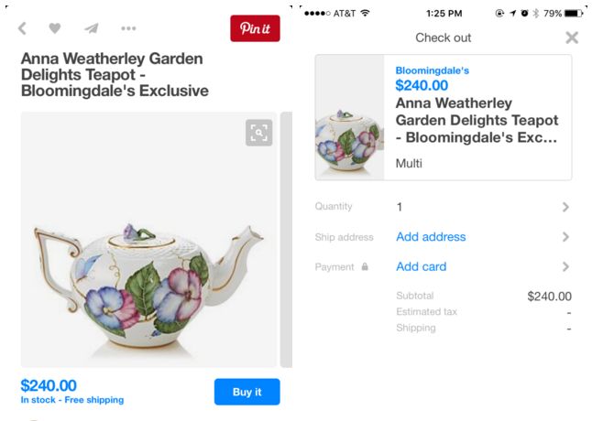The width and height of the screenshot is (592, 421).
Task: Tap the battery icon in status bar
Action: point(575,14)
